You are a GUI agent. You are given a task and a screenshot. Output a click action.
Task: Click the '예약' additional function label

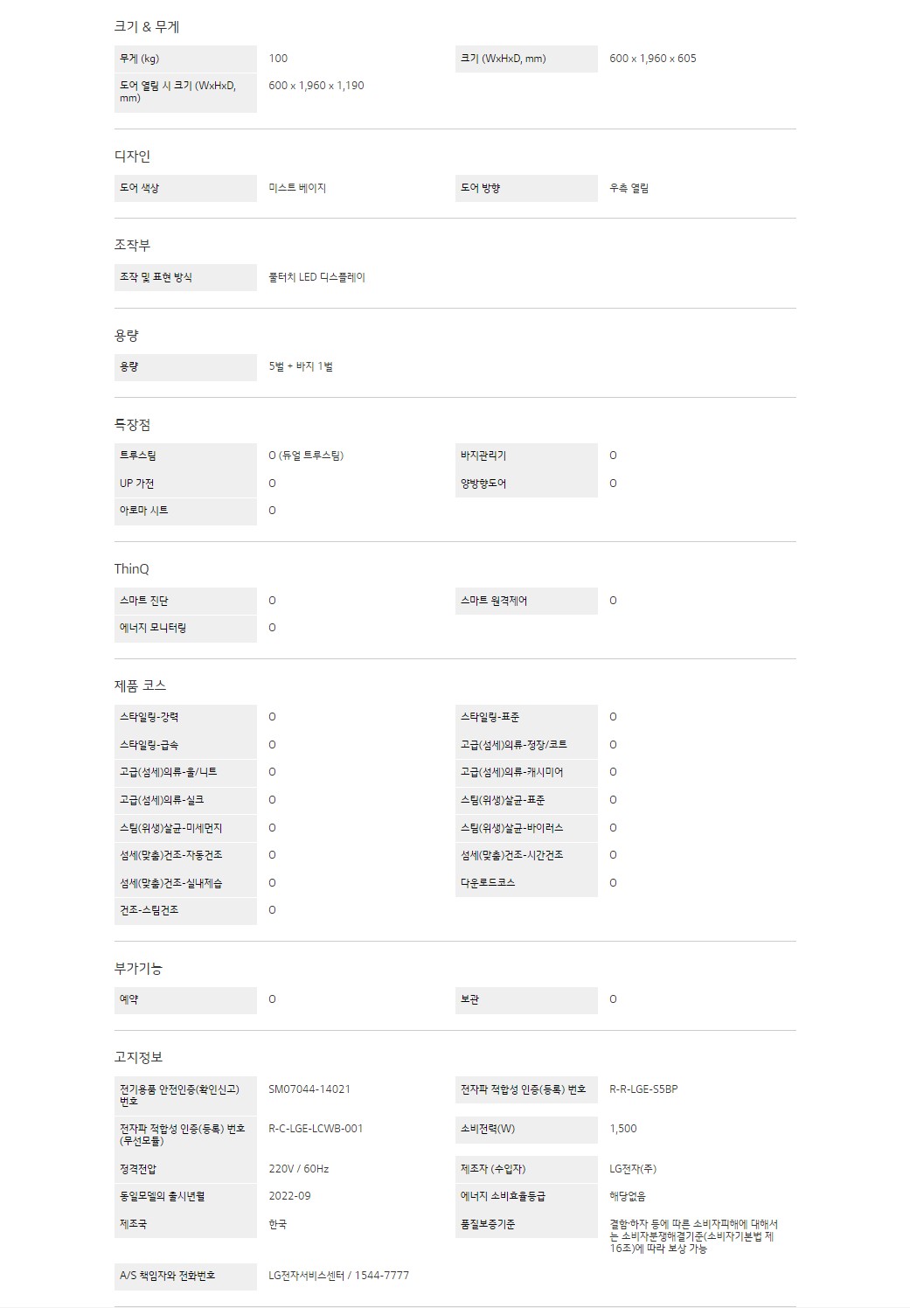tap(129, 999)
